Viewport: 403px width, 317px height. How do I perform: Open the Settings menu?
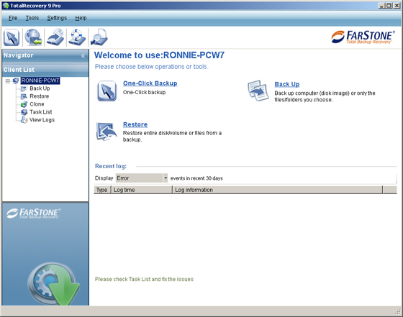click(x=57, y=18)
